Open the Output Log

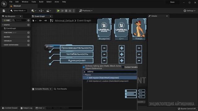pyautogui.click(x=26, y=108)
